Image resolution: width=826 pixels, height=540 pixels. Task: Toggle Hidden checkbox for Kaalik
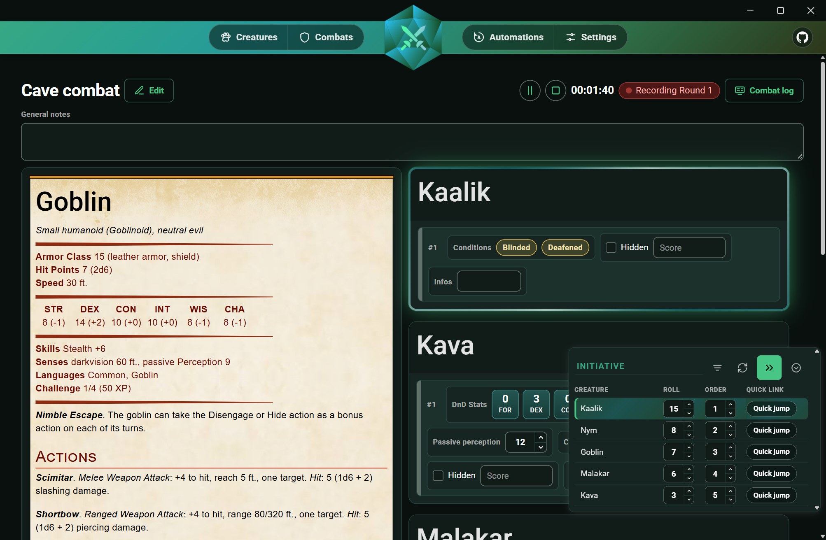pyautogui.click(x=611, y=247)
